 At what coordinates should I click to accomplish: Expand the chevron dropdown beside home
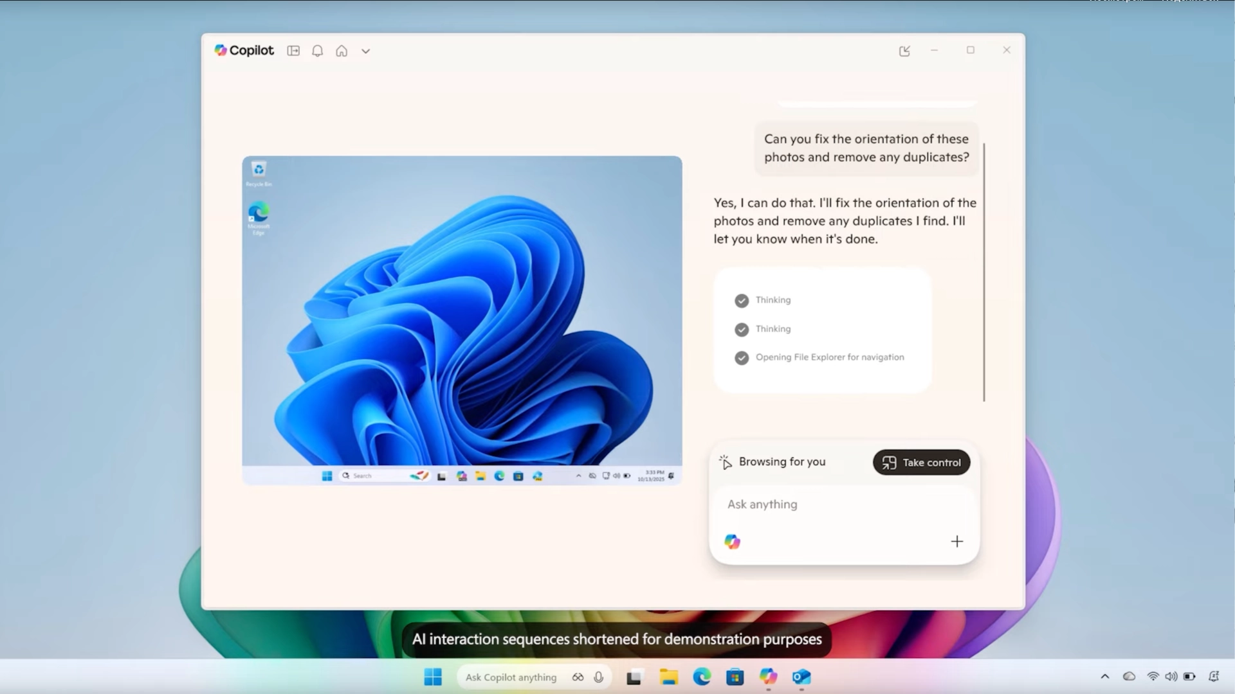(x=365, y=51)
